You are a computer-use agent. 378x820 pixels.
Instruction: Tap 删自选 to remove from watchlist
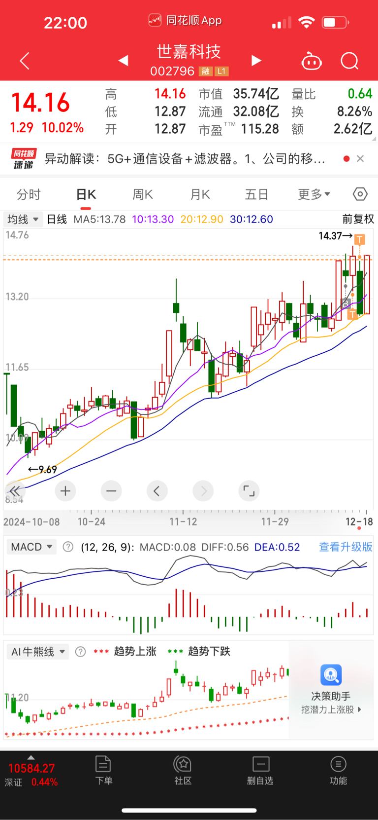(260, 770)
